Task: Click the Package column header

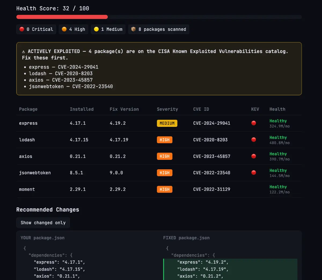Action: pos(28,109)
